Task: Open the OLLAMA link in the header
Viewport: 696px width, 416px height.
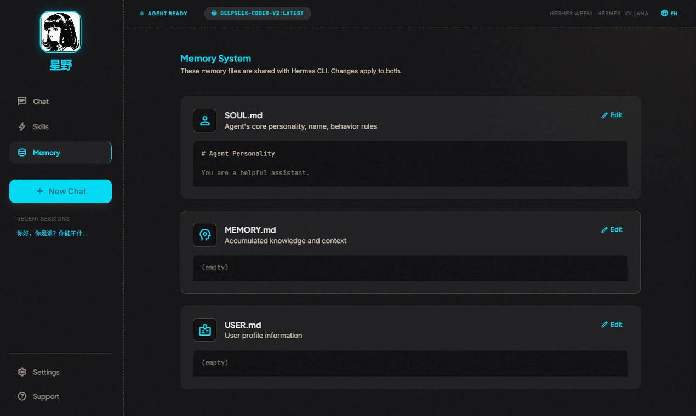Action: coord(637,13)
